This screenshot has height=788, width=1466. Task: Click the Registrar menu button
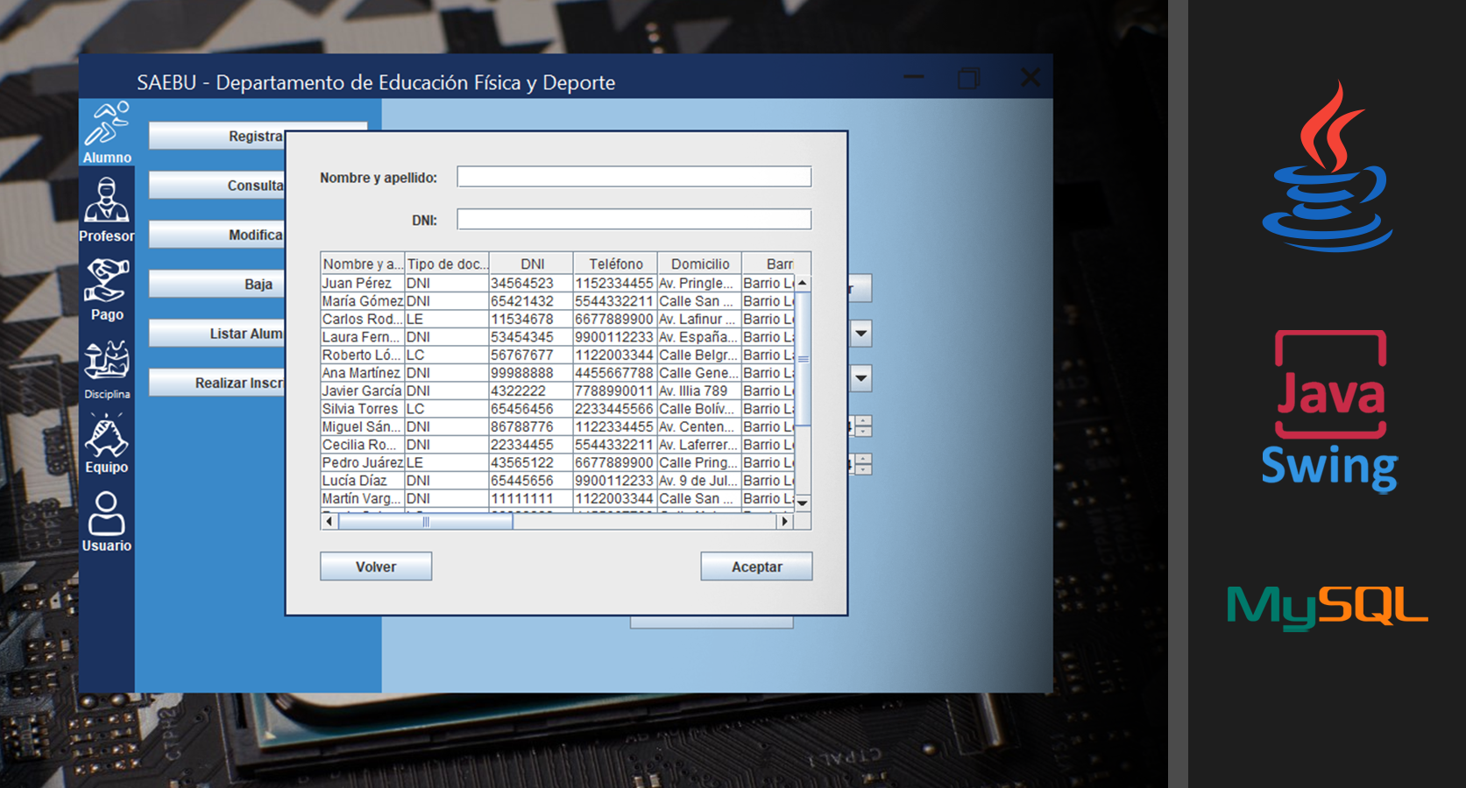tap(217, 136)
